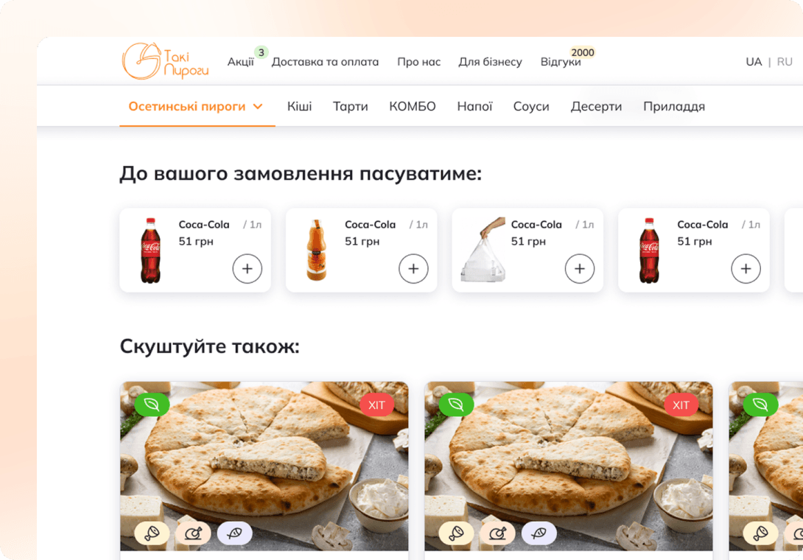This screenshot has width=803, height=560.
Task: Click red ХІТ badge on first pie
Action: click(376, 405)
